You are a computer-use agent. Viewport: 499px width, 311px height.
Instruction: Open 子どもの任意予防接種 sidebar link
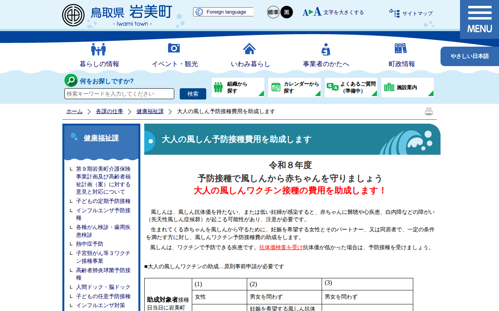tap(103, 297)
